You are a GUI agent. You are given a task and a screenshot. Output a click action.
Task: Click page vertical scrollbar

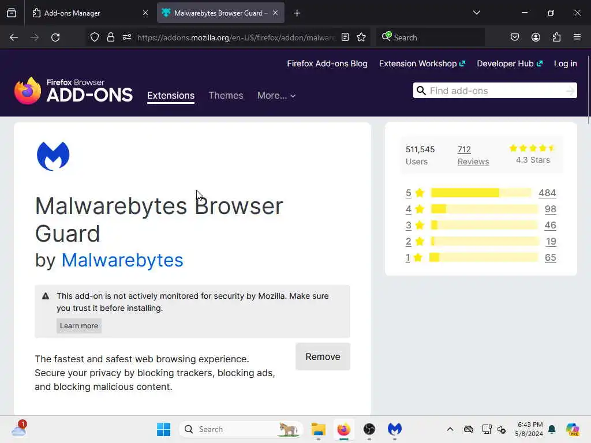(x=588, y=91)
